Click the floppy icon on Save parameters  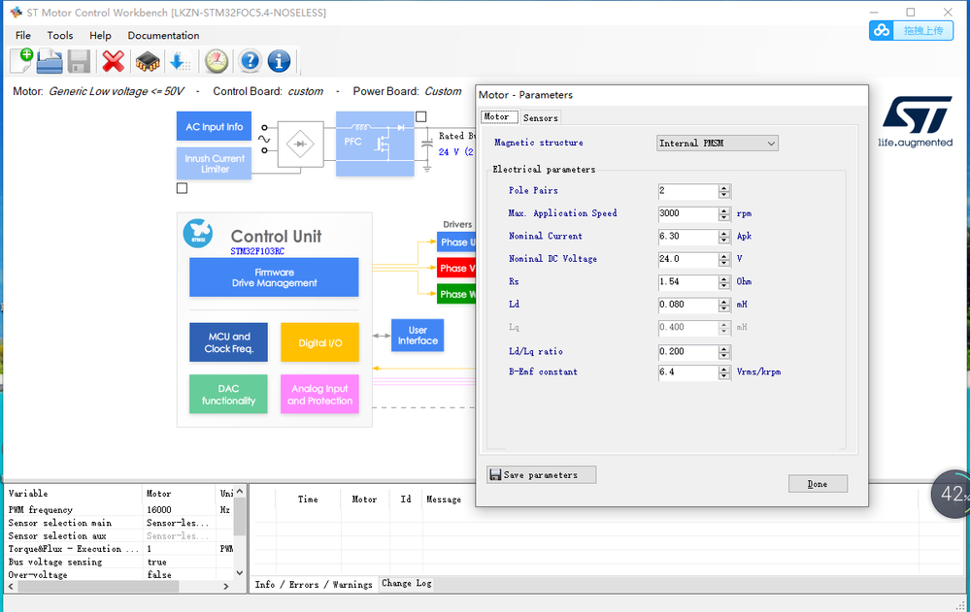point(495,475)
